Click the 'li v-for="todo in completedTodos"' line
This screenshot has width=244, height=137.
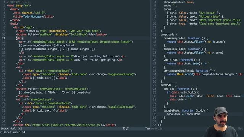tap(45, 103)
